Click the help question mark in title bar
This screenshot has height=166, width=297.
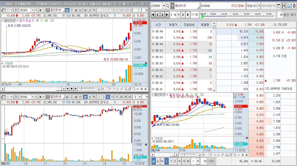coord(132,4)
